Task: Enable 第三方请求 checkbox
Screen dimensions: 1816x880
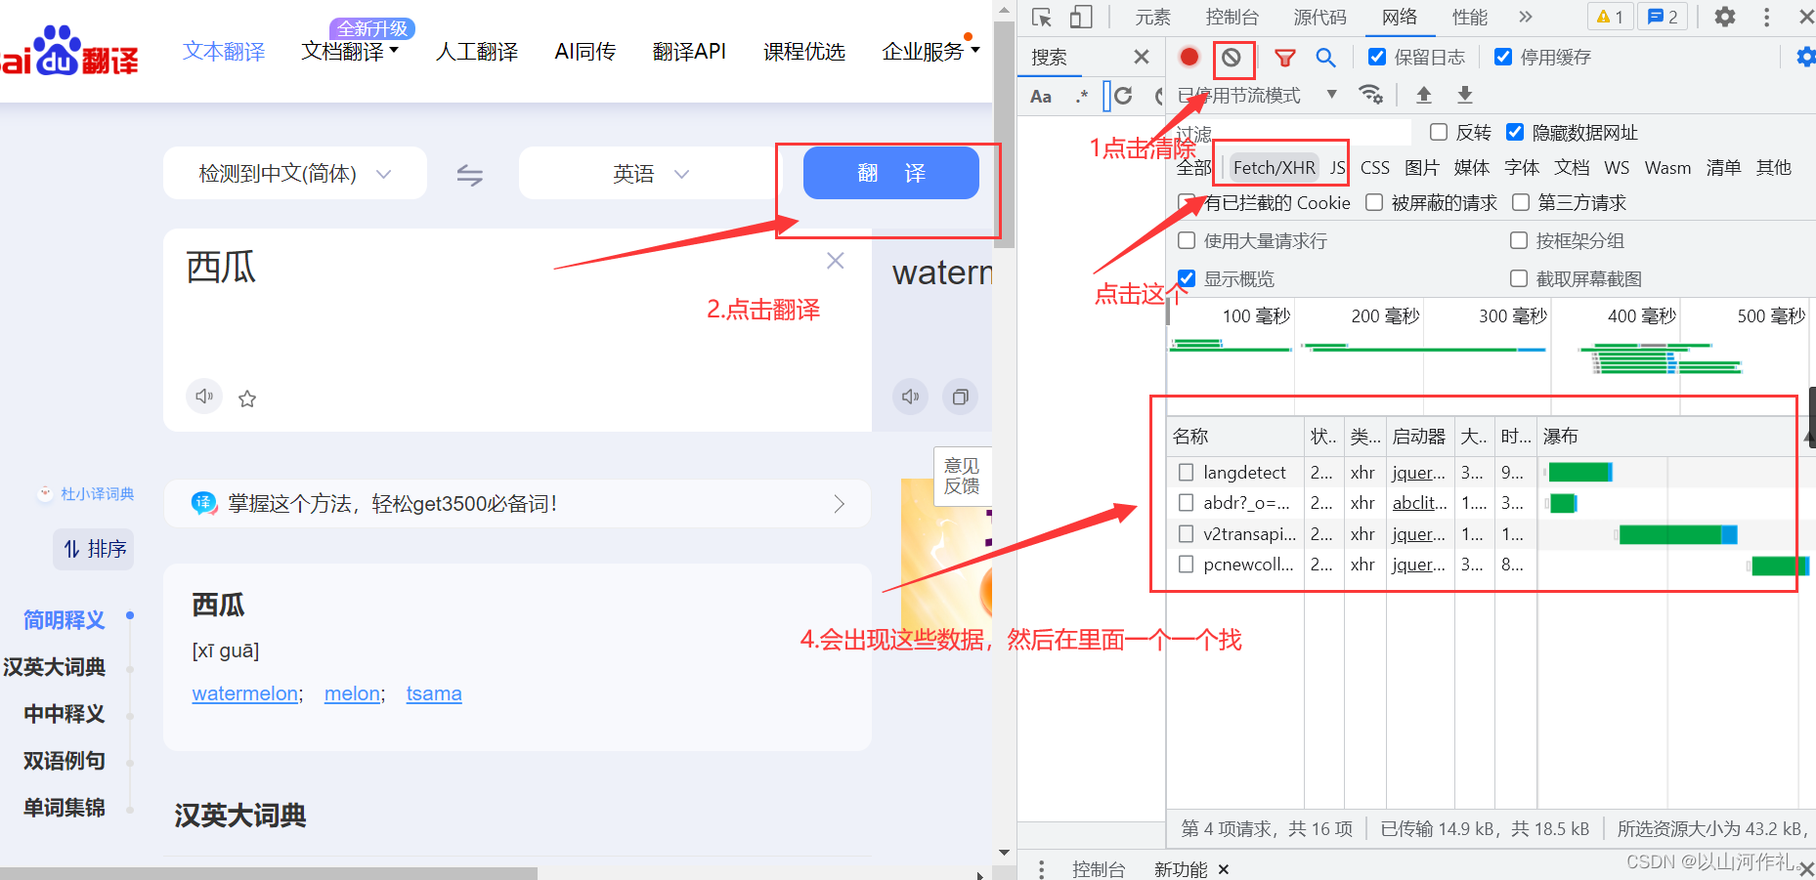Action: click(x=1521, y=202)
